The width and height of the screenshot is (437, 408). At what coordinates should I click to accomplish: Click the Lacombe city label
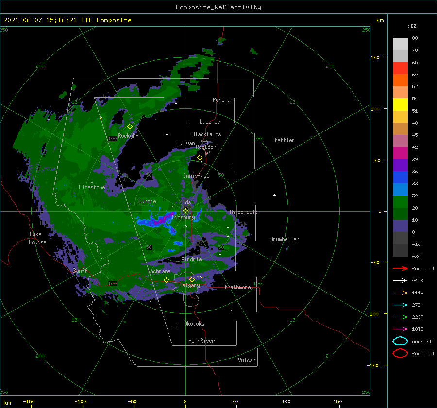click(x=210, y=122)
